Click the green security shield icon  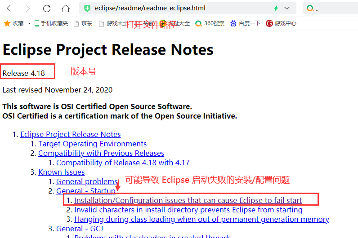[87, 8]
